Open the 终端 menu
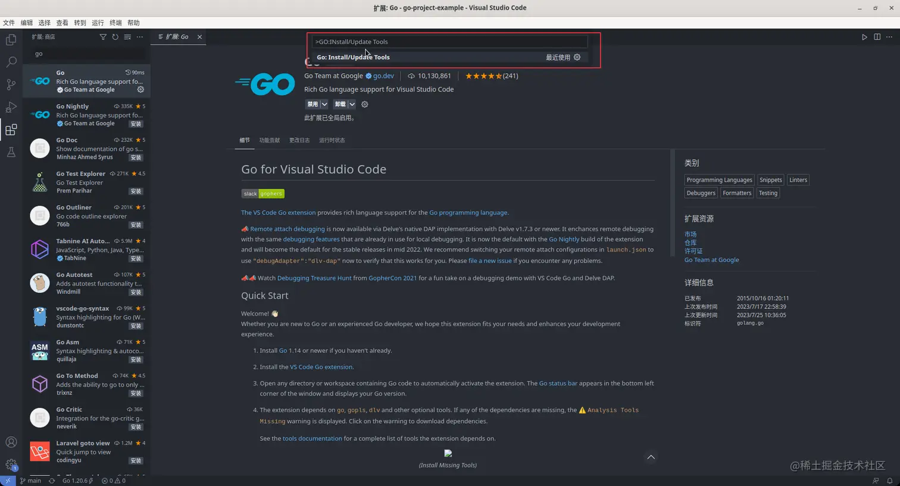 pyautogui.click(x=115, y=23)
